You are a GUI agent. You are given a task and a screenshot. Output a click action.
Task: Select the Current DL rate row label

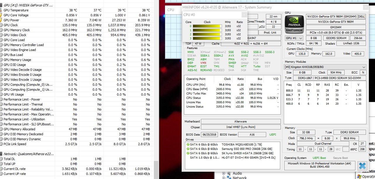coord(14,169)
